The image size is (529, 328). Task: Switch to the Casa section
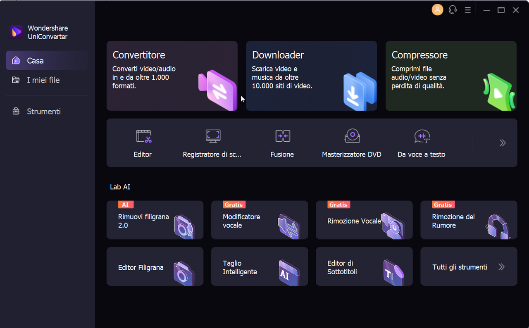click(36, 60)
